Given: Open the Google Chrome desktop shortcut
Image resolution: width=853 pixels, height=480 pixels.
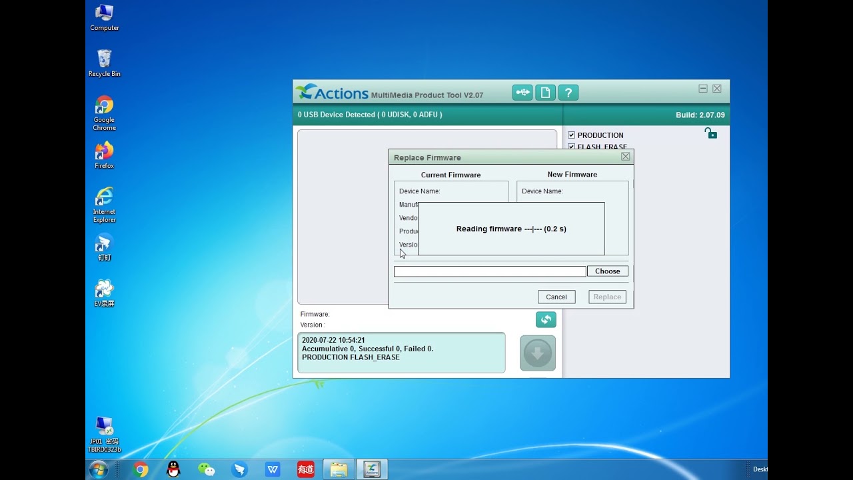Looking at the screenshot, I should click(105, 113).
